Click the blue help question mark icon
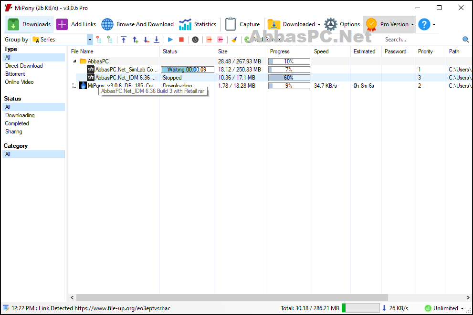Viewport: 473px width, 315px height. coord(424,24)
